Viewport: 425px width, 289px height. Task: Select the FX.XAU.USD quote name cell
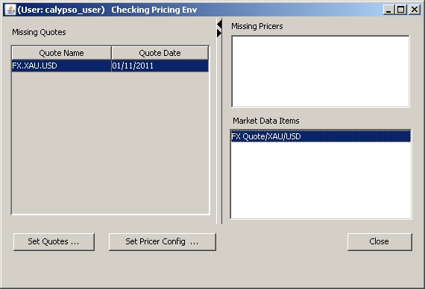click(62, 66)
